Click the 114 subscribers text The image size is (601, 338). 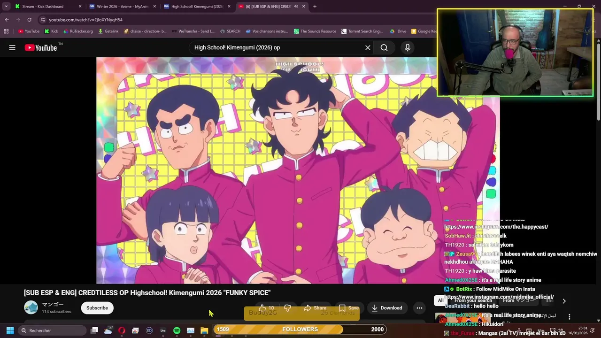point(56,312)
